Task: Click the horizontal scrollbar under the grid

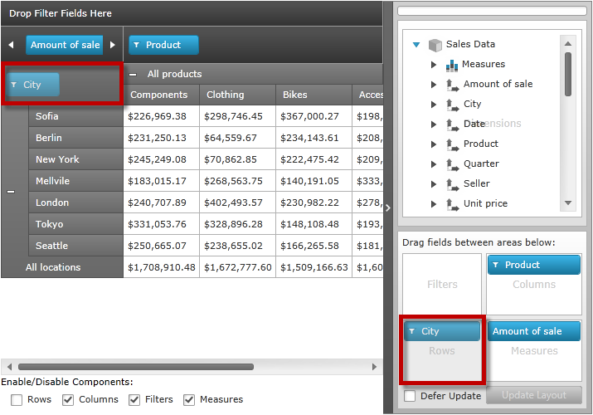Action: [x=100, y=366]
